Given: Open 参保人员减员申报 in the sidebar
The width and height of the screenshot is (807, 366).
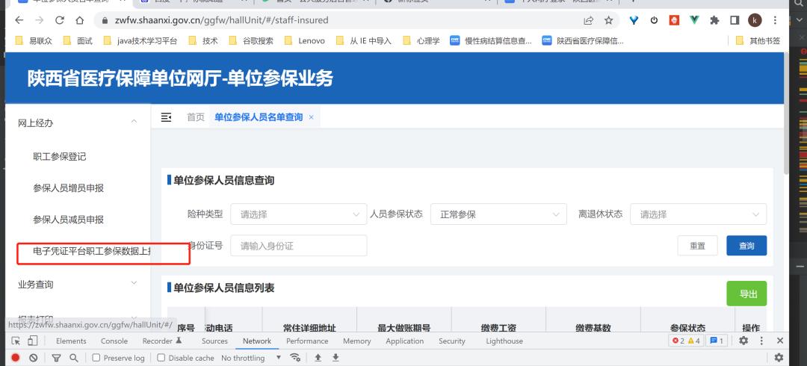Looking at the screenshot, I should pos(69,220).
